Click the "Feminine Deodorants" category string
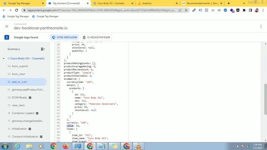This screenshot has width=267, height=150. point(103,104)
